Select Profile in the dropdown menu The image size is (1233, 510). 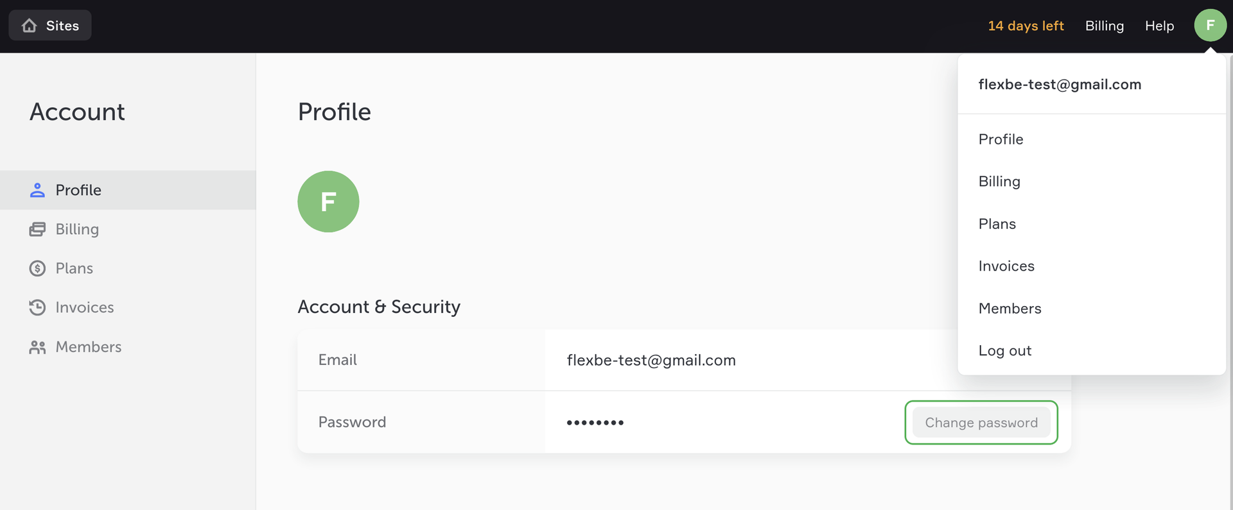tap(1001, 139)
